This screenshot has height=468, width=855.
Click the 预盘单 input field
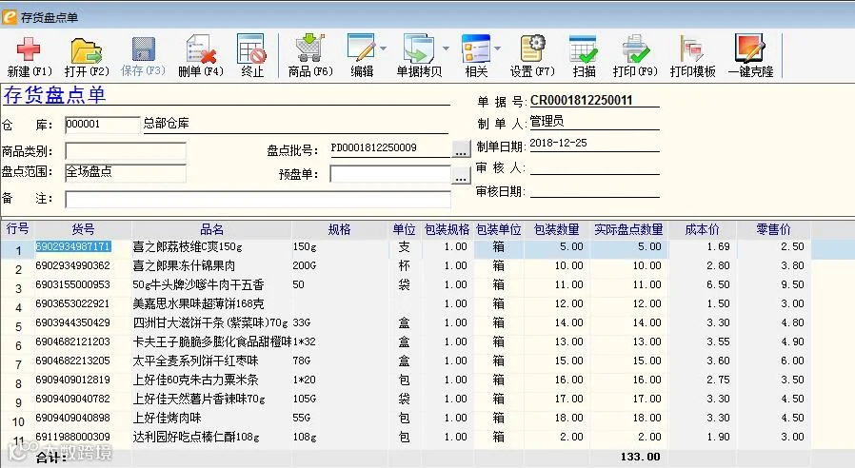tap(390, 174)
